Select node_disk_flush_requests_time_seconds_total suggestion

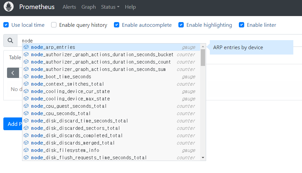(x=111, y=157)
